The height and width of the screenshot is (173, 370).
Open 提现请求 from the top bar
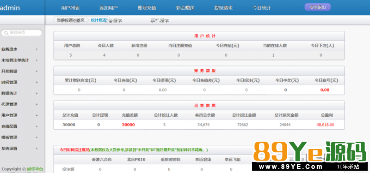tap(223, 8)
